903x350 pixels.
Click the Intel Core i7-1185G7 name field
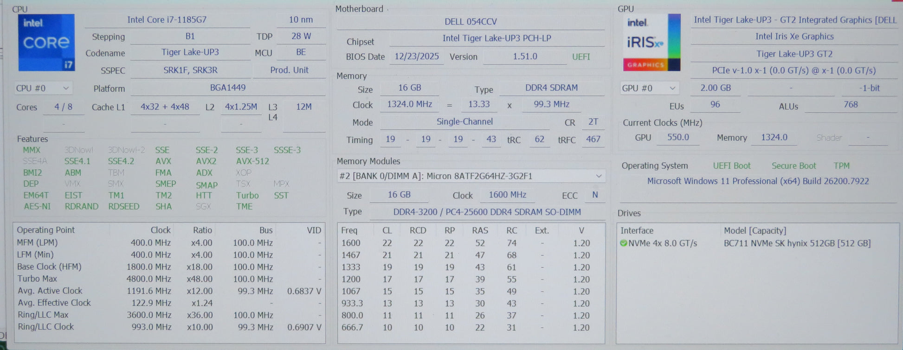pos(167,20)
